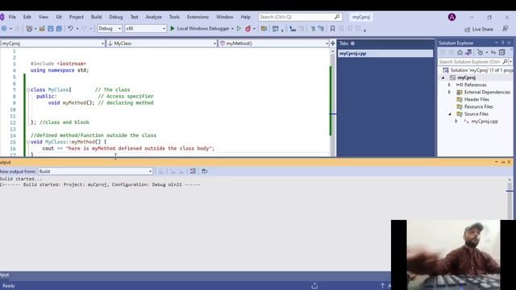The image size is (516, 290).
Task: Open the myCproj scope dropdown
Action: pos(52,43)
